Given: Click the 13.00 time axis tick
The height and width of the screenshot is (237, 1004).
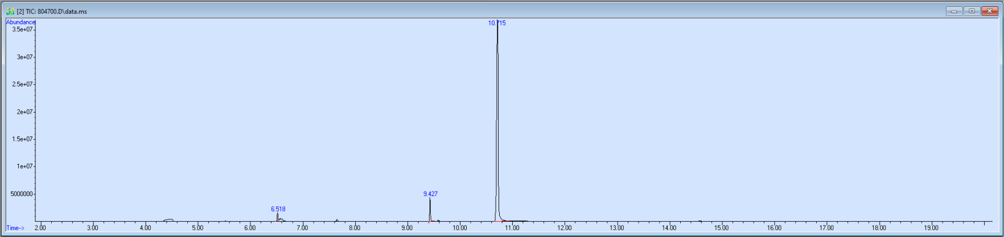Looking at the screenshot, I should pos(617,228).
